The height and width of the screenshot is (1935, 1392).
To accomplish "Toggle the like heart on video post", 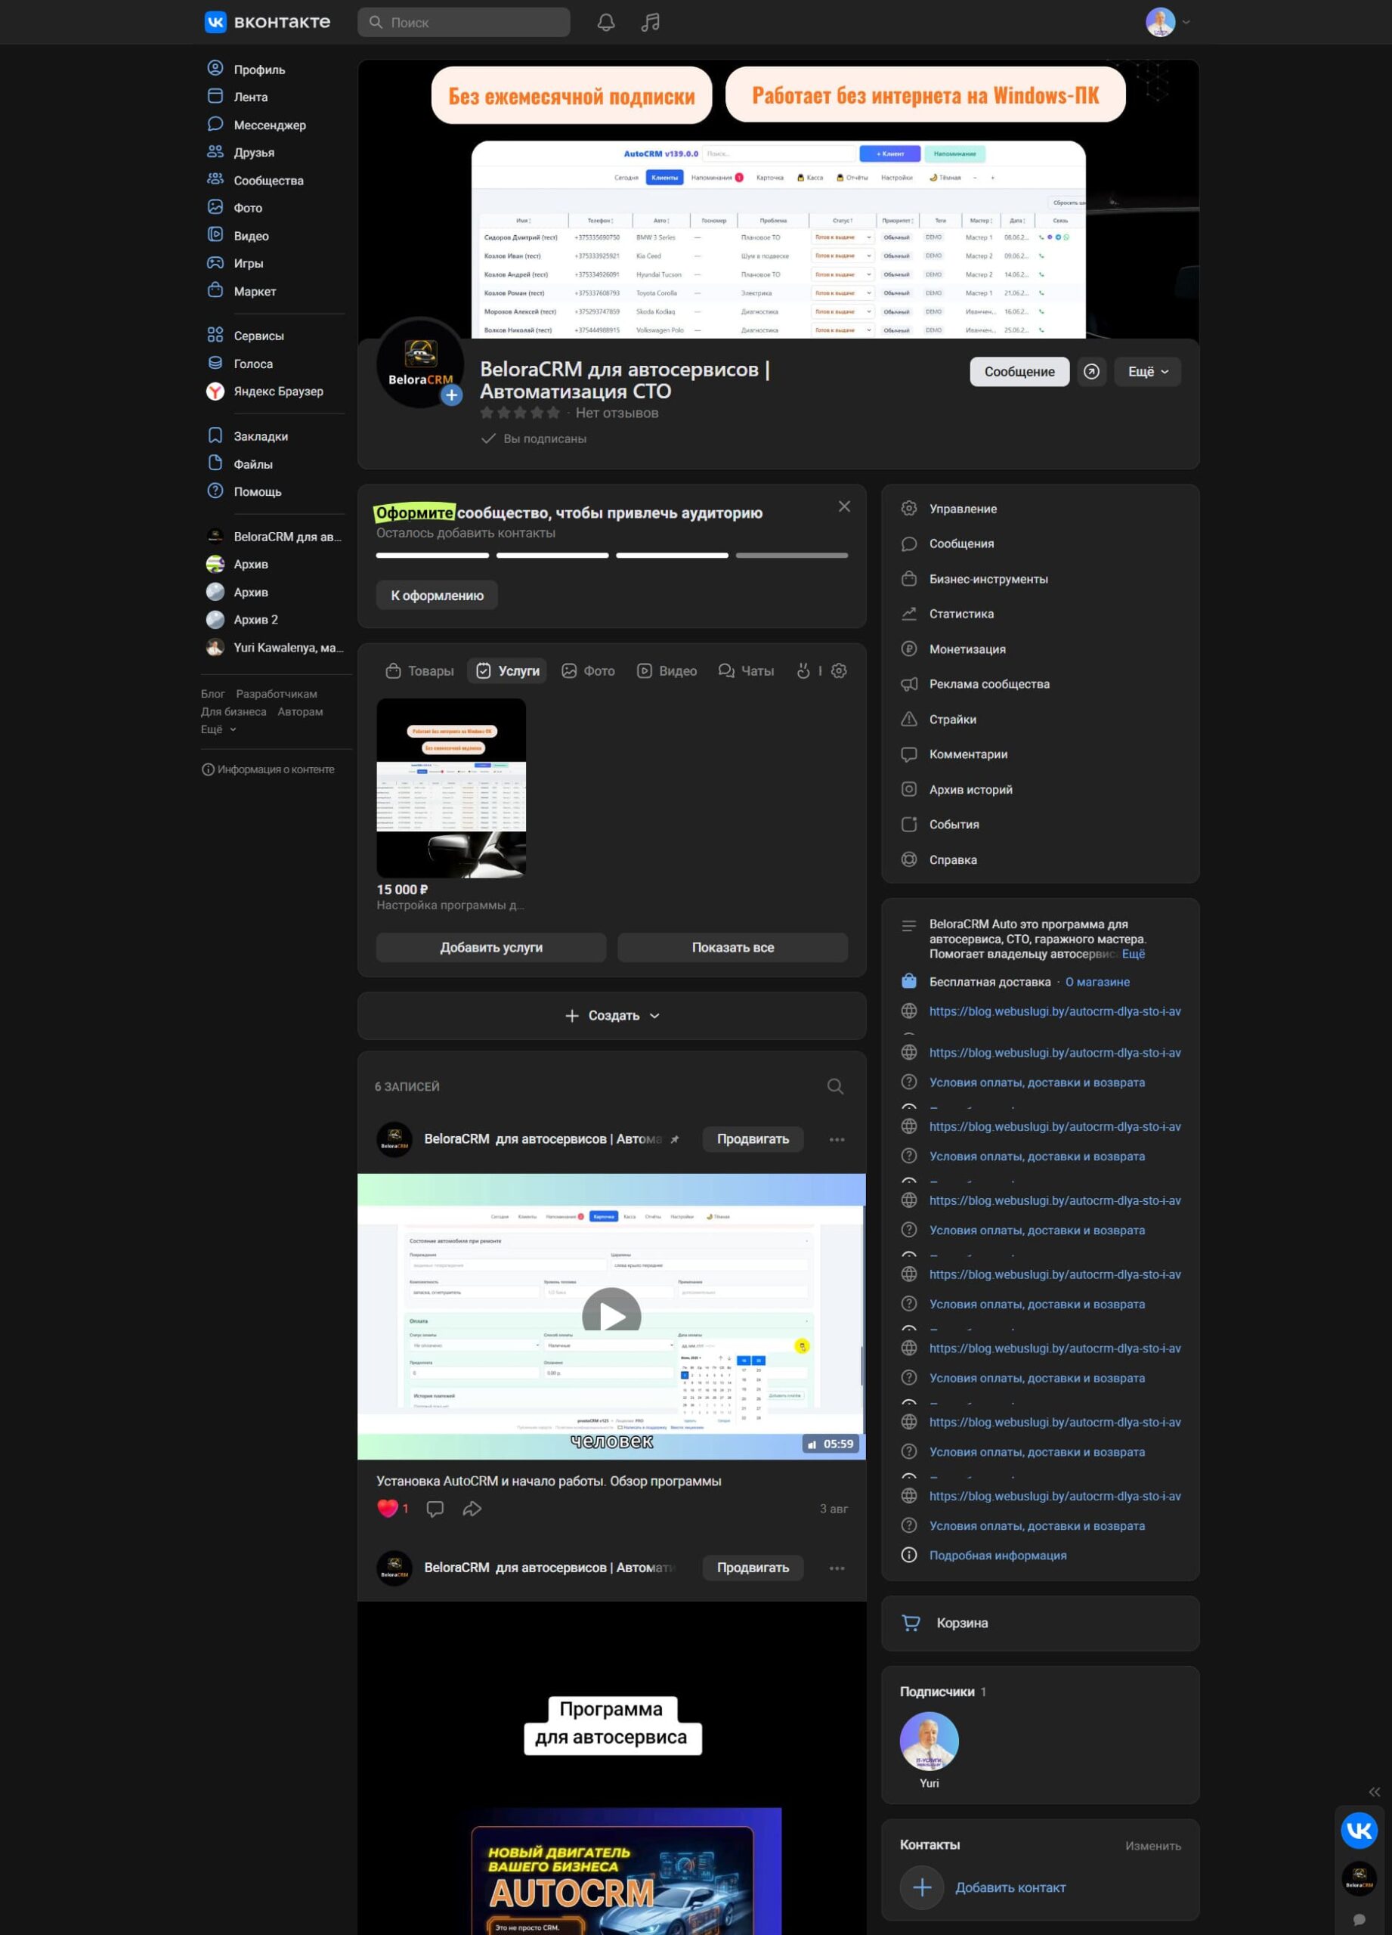I will 387,1509.
